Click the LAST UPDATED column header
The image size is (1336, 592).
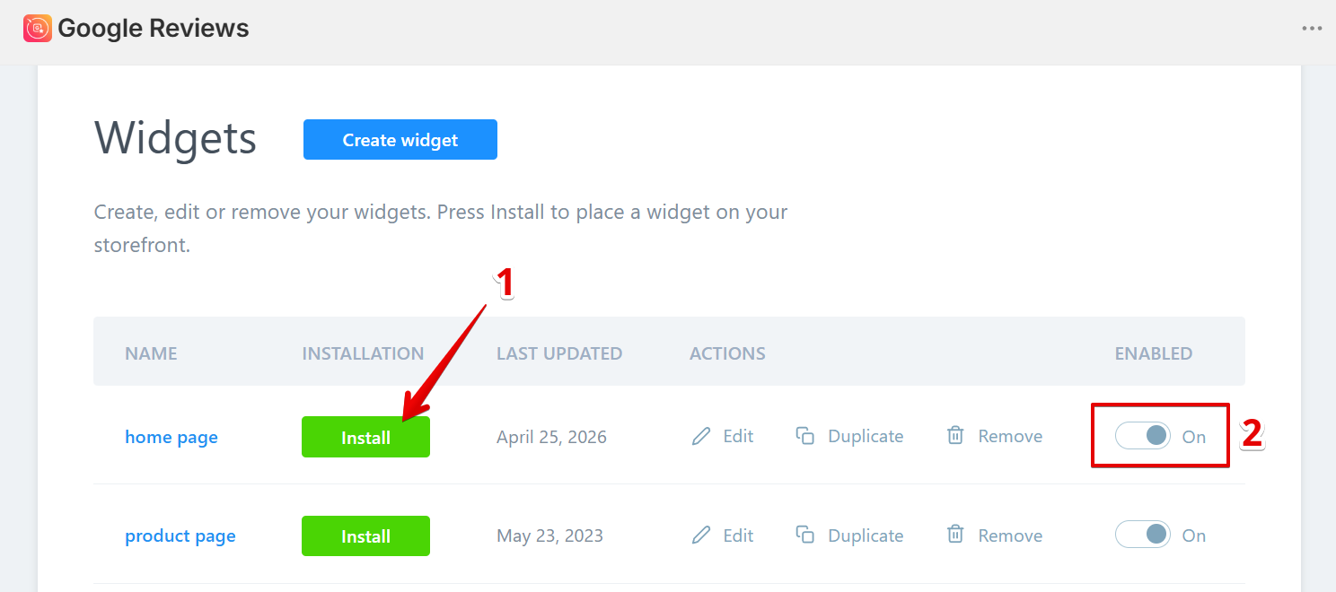[559, 353]
